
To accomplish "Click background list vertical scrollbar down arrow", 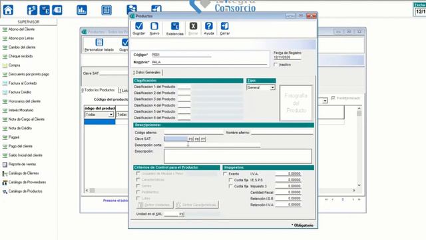I will coord(359,185).
